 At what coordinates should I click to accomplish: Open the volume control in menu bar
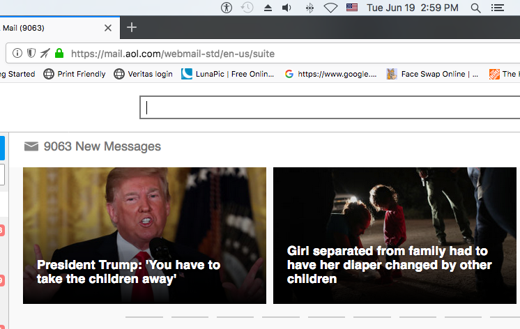pyautogui.click(x=286, y=8)
